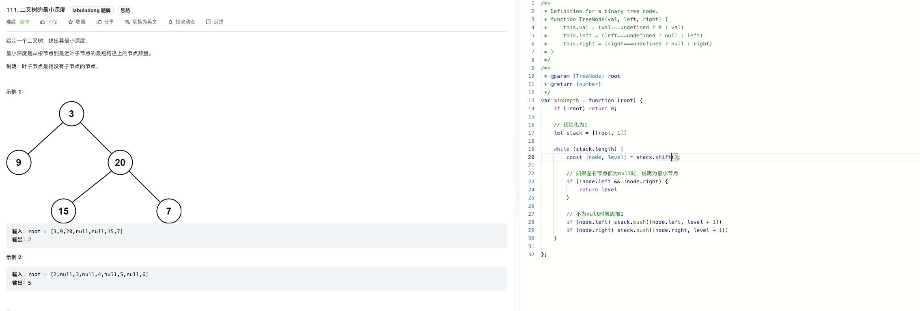This screenshot has width=920, height=311.
Task: Click the 输出: 5 line in example 2
Action: point(22,283)
